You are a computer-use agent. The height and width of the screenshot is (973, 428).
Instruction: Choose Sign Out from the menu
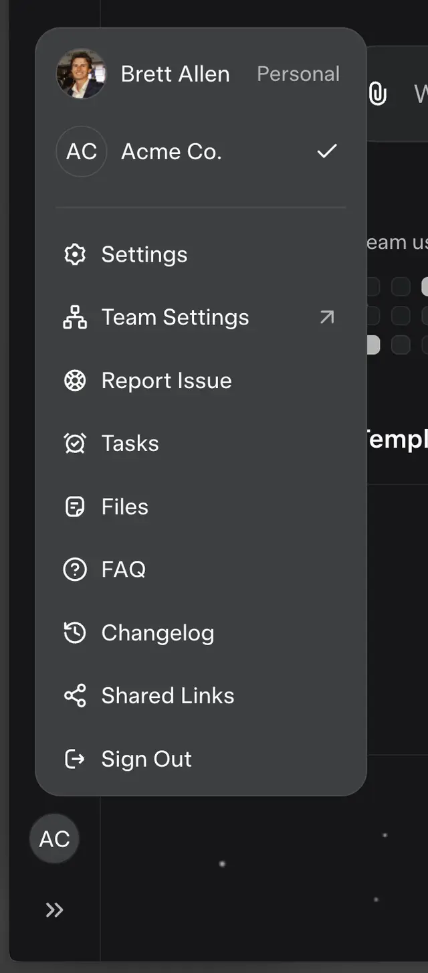(x=201, y=759)
